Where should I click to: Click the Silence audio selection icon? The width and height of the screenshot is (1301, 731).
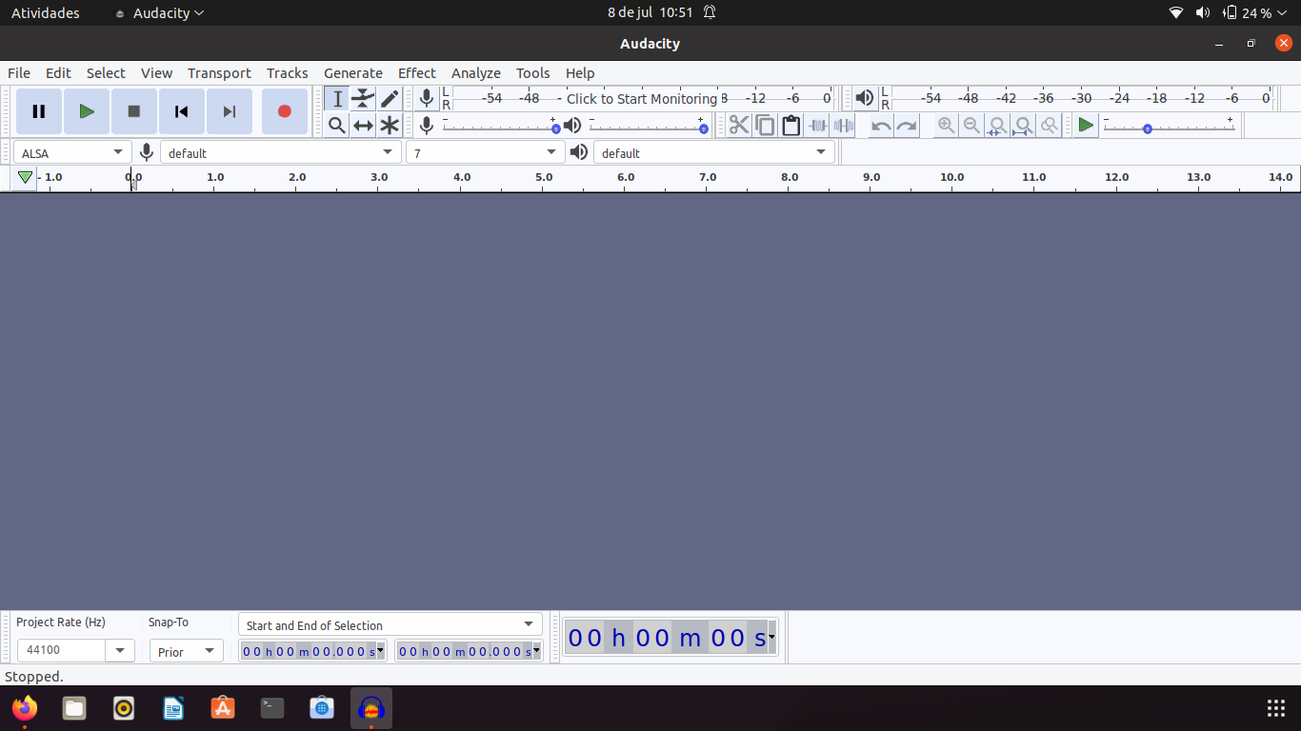coord(843,125)
